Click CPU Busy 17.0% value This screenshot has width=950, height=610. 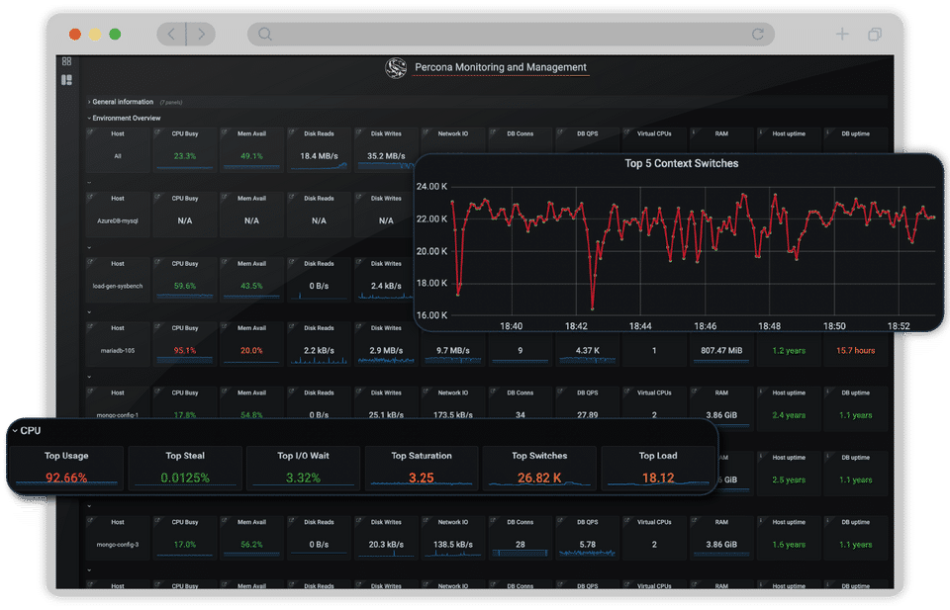coord(185,545)
